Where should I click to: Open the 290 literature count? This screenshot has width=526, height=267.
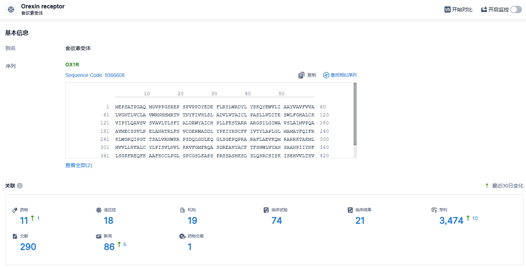28,247
